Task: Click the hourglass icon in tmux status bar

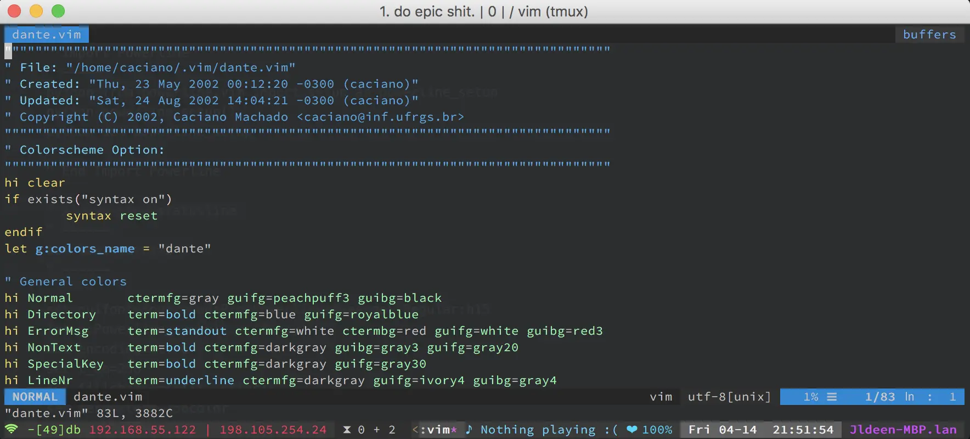Action: pos(347,430)
